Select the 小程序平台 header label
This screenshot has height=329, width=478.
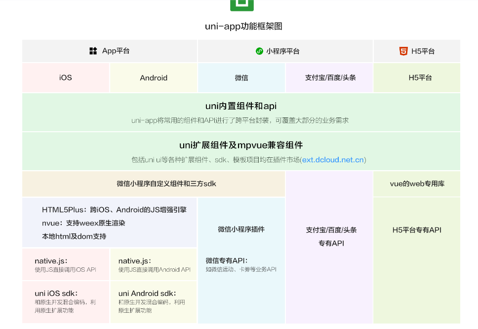[283, 51]
